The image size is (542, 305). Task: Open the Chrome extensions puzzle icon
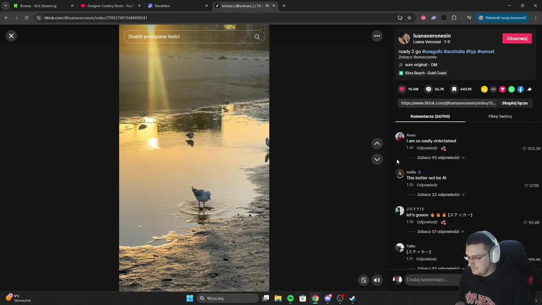[x=454, y=18]
